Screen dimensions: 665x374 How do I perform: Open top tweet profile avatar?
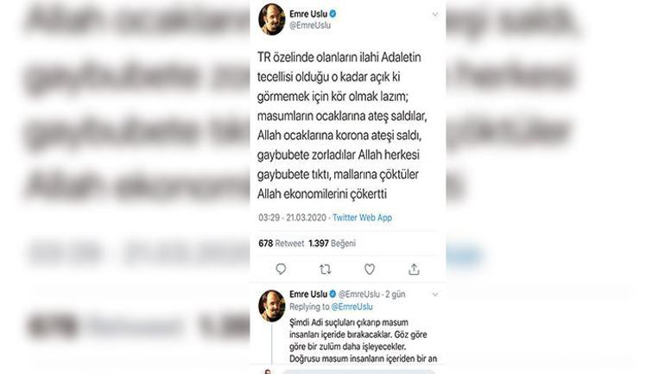click(272, 20)
